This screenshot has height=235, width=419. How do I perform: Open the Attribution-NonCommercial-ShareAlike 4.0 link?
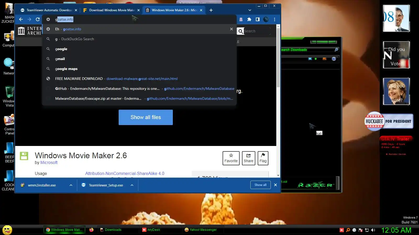[x=125, y=173]
